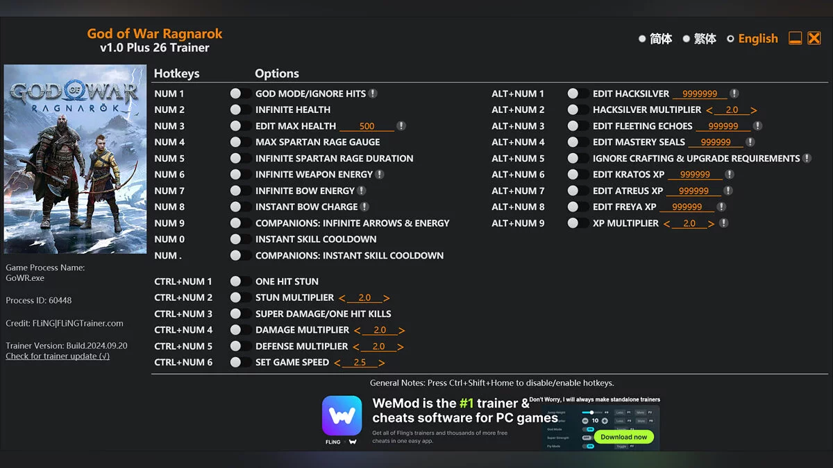Click the info icon next to Ignore Crafting & Upgrade Requirements

point(807,158)
